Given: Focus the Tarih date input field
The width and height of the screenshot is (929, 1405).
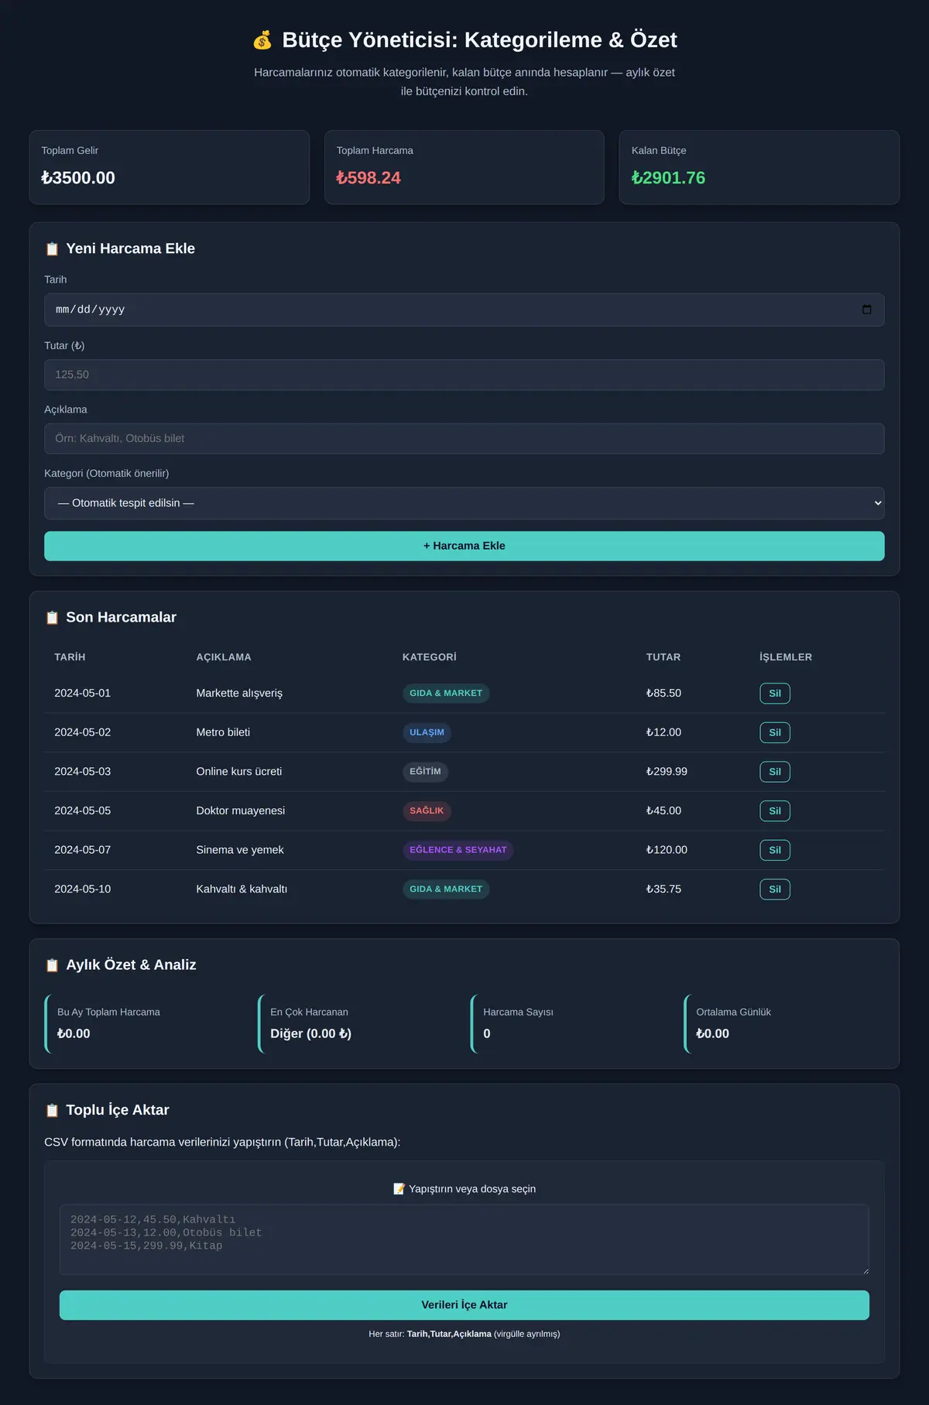Looking at the screenshot, I should point(464,310).
